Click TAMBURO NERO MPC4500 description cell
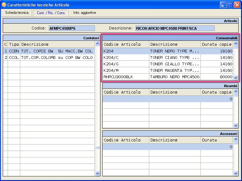This screenshot has height=181, width=242. pyautogui.click(x=175, y=77)
